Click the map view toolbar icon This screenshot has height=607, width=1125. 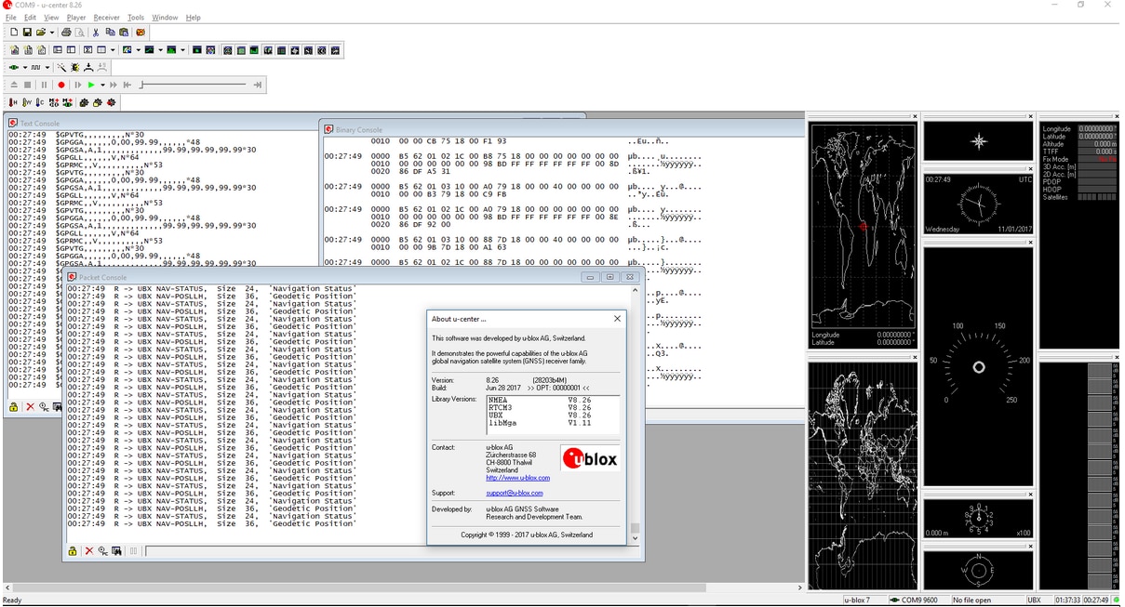[127, 50]
